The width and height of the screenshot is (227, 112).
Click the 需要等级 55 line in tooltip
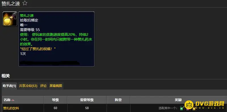click(x=30, y=30)
